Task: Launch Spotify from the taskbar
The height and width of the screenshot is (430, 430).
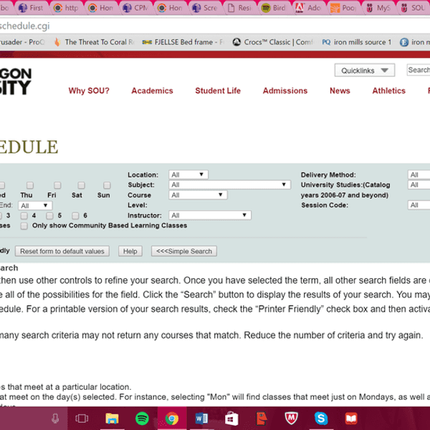Action: [142, 419]
